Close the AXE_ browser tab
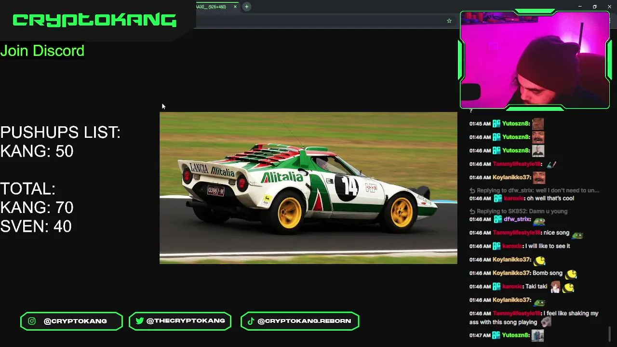Screen dimensions: 617x347 click(235, 7)
